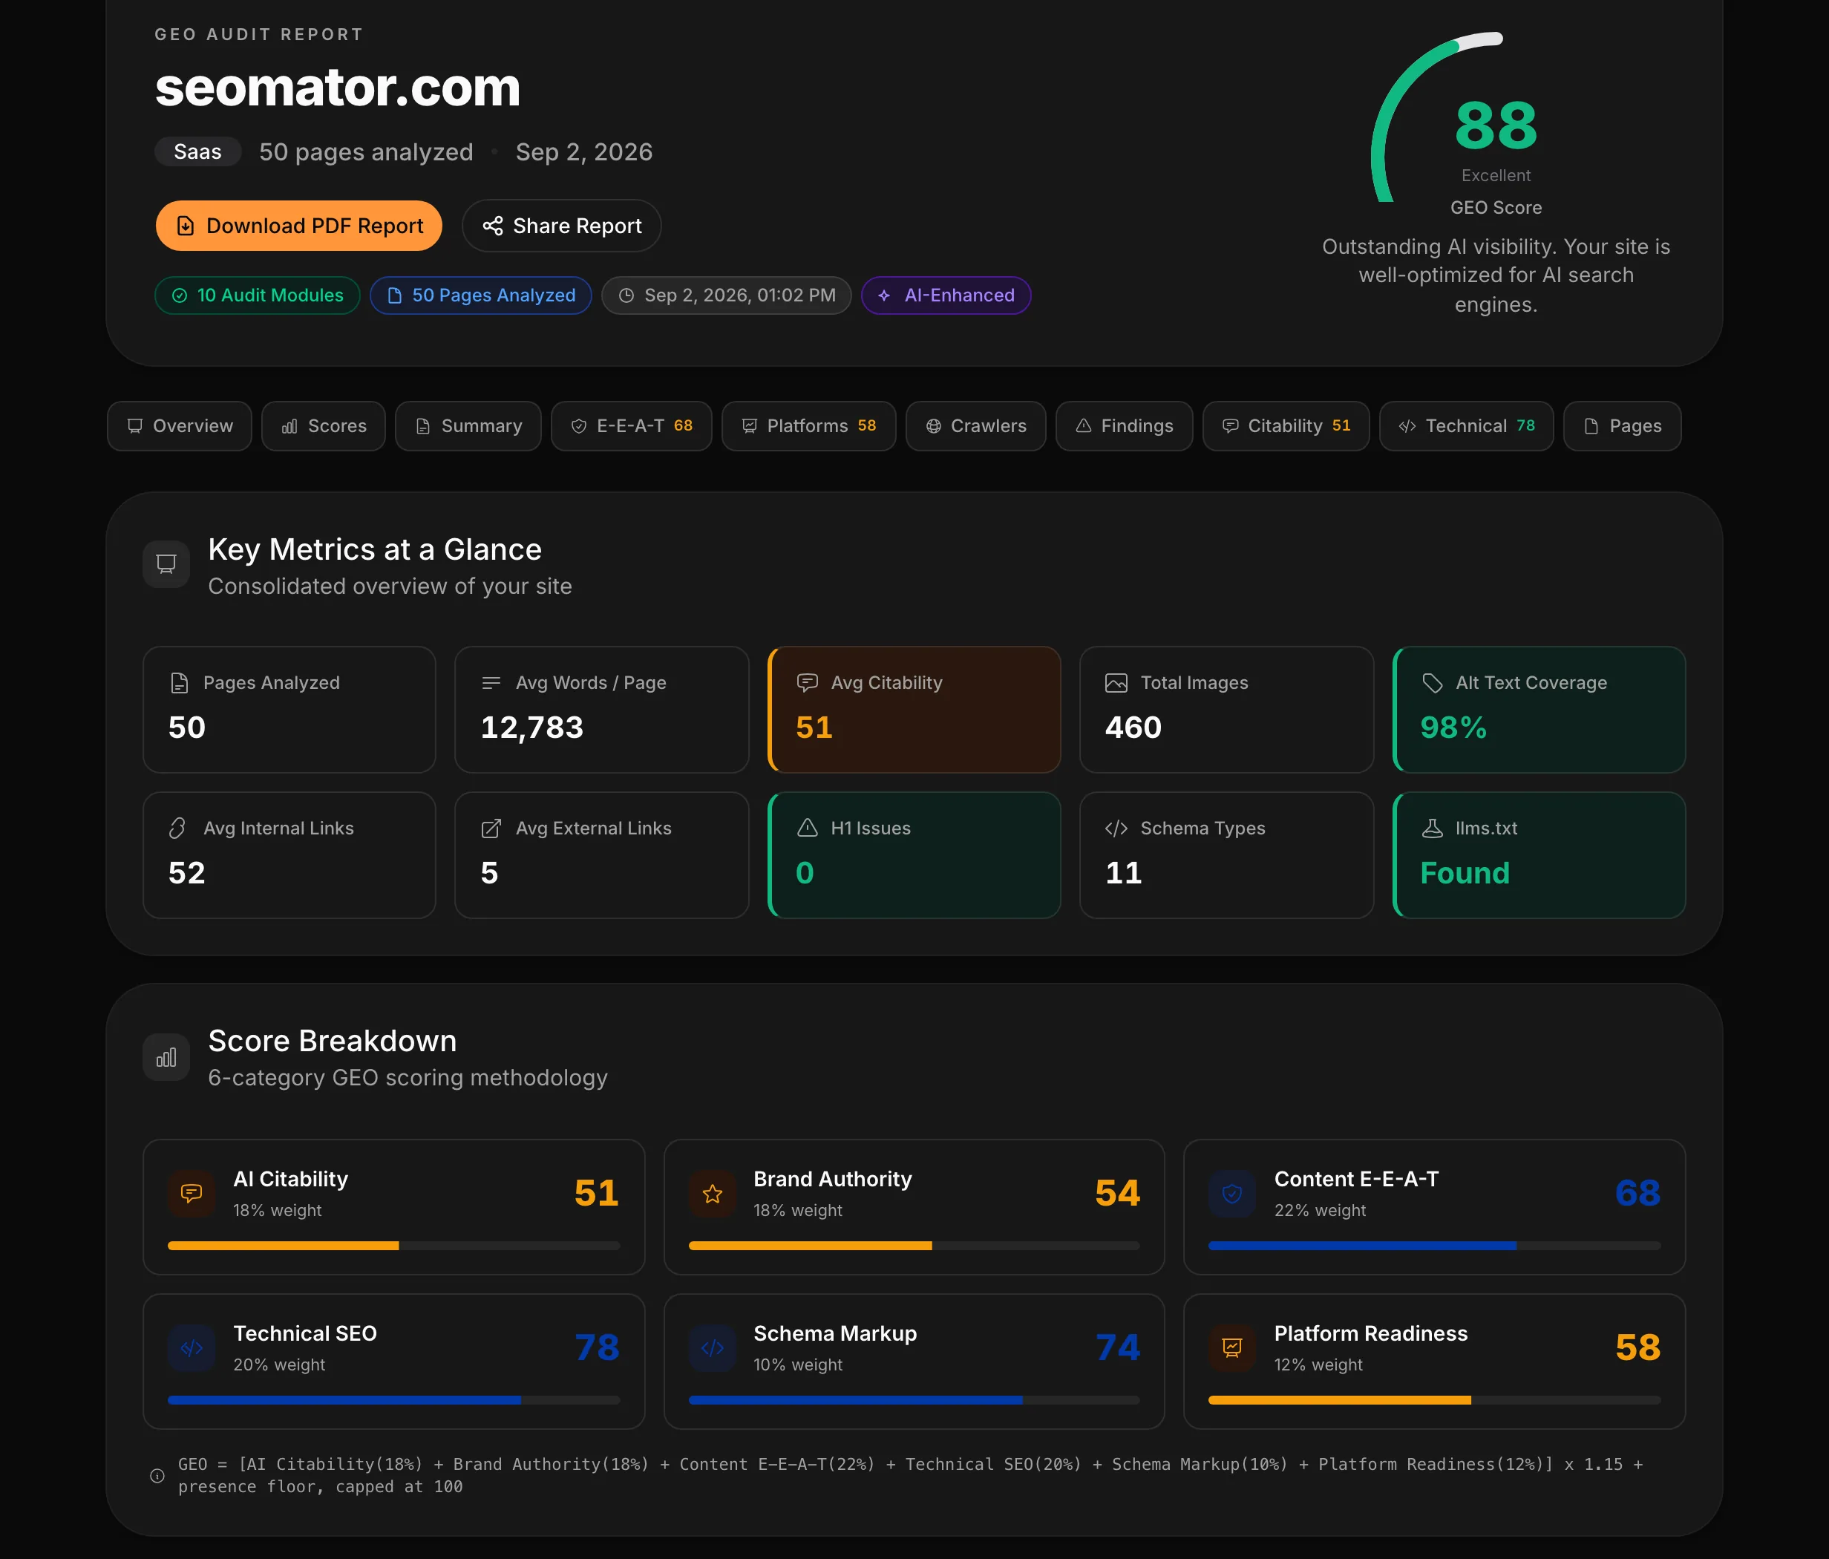Image resolution: width=1829 pixels, height=1559 pixels.
Task: Click the llms.txt Found value
Action: click(x=1465, y=873)
